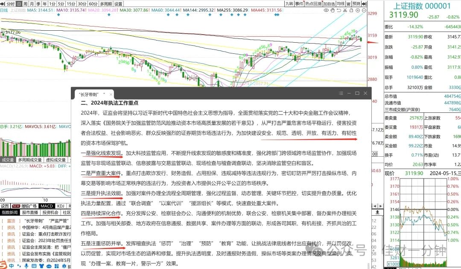Click the Sogou microphone voice input icon
Image resolution: width=461 pixels, height=269 pixels.
click(26, 266)
